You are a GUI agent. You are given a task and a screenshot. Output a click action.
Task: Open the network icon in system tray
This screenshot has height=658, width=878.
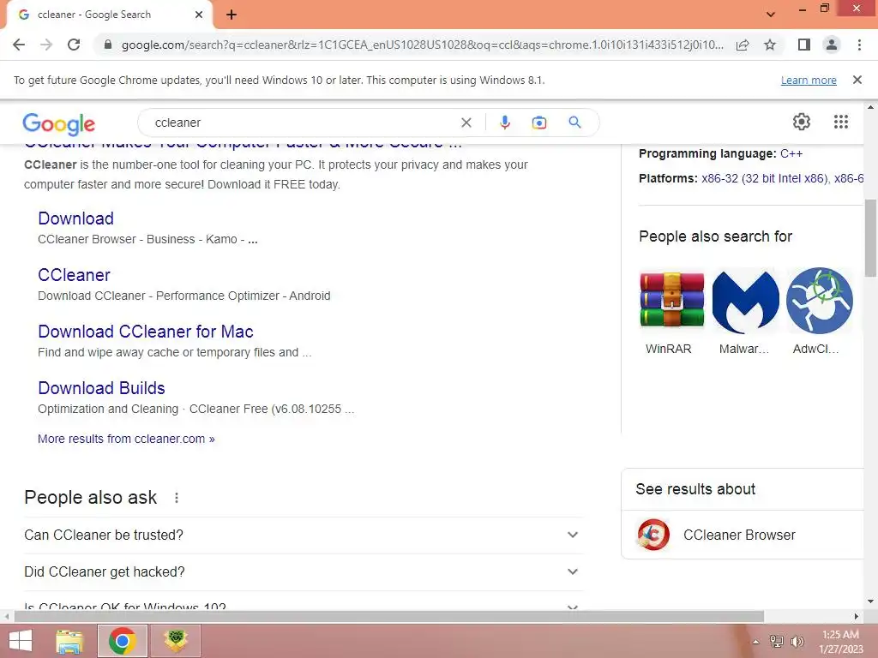coord(777,642)
